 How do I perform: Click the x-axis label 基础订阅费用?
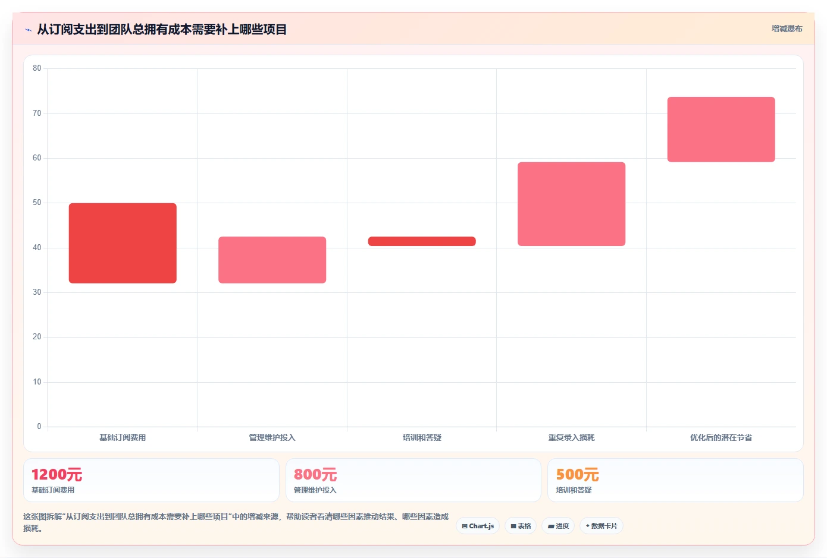click(123, 437)
